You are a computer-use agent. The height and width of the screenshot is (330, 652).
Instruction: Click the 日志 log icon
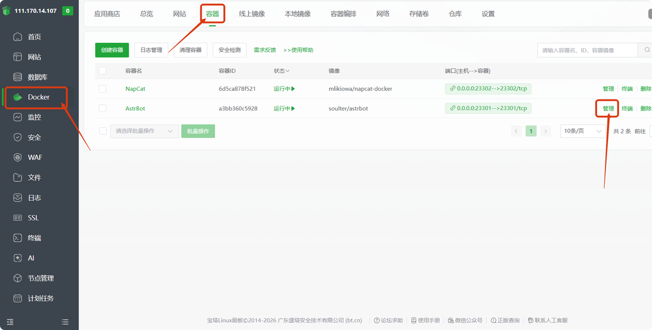coord(18,198)
